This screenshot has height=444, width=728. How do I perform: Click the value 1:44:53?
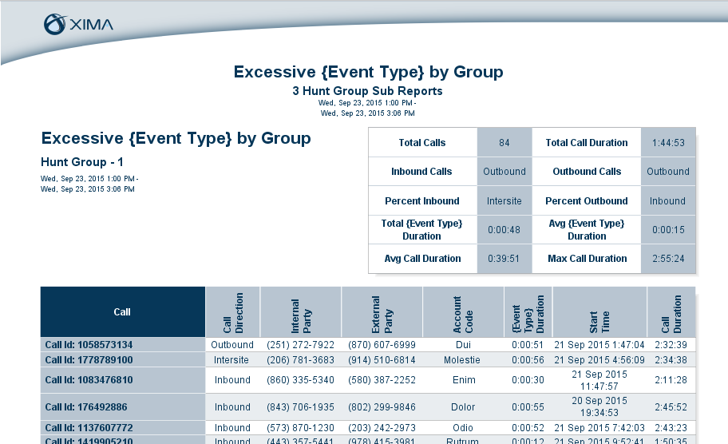[668, 143]
